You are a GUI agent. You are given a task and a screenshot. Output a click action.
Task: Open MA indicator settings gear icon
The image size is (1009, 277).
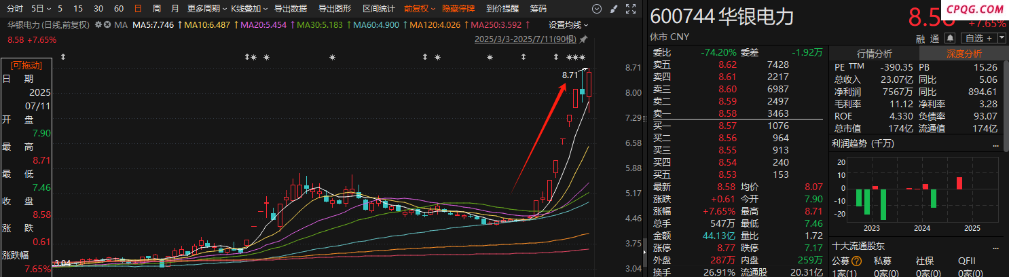[x=98, y=24]
